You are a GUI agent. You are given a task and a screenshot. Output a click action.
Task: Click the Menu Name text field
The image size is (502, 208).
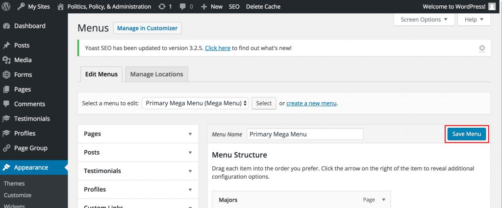304,134
